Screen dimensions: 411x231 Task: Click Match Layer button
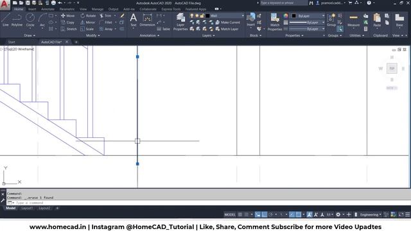point(227,29)
